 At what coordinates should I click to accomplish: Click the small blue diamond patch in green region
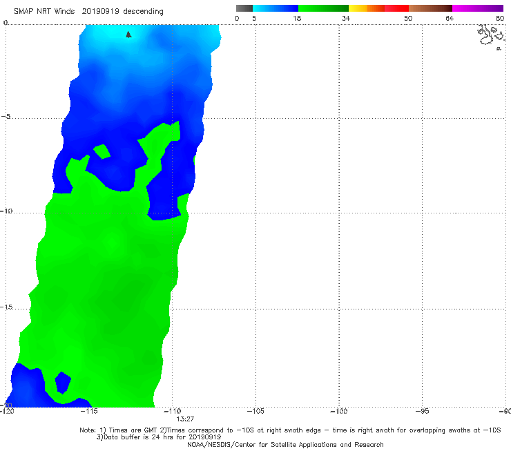(63, 383)
